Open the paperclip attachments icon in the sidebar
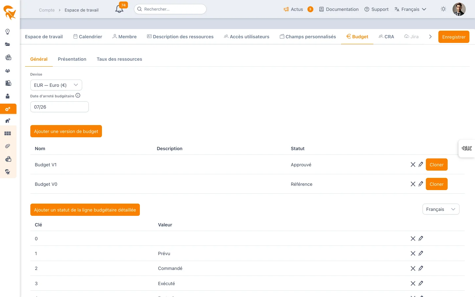 click(8, 146)
